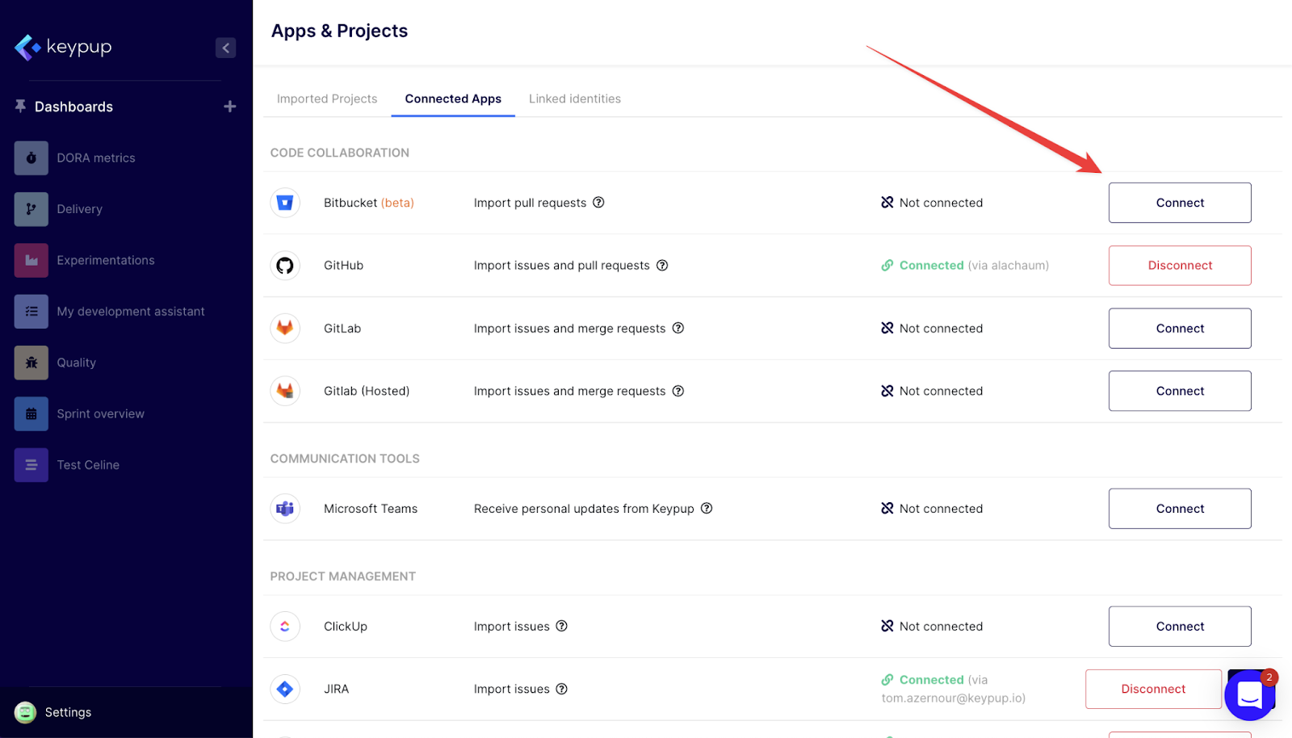Switch to the Linked identities tab
Viewport: 1292px width, 738px height.
coord(575,99)
